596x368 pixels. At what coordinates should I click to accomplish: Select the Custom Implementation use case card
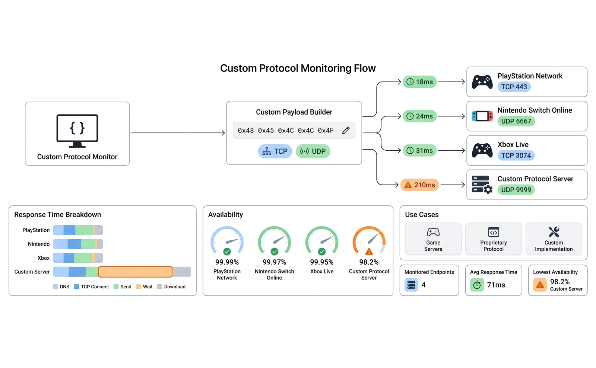pos(554,239)
